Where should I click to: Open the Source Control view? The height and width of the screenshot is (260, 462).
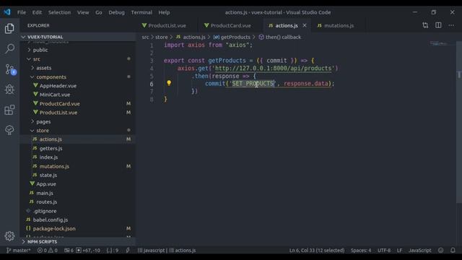click(10, 69)
